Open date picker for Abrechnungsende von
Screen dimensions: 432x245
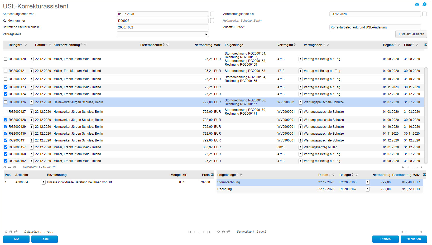[212, 14]
